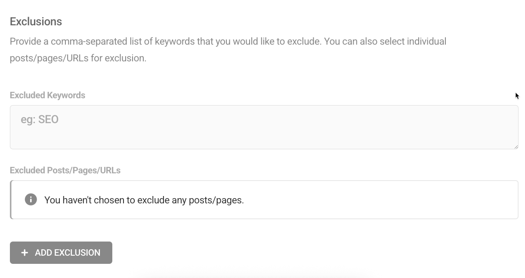Click the posts/pages exclusion notice message
The image size is (525, 278).
tap(144, 199)
